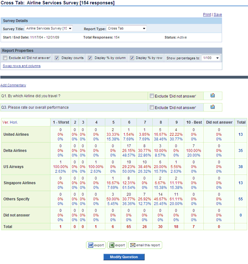The width and height of the screenshot is (248, 264).
Task: Click column total value 26
Action: 145,227
